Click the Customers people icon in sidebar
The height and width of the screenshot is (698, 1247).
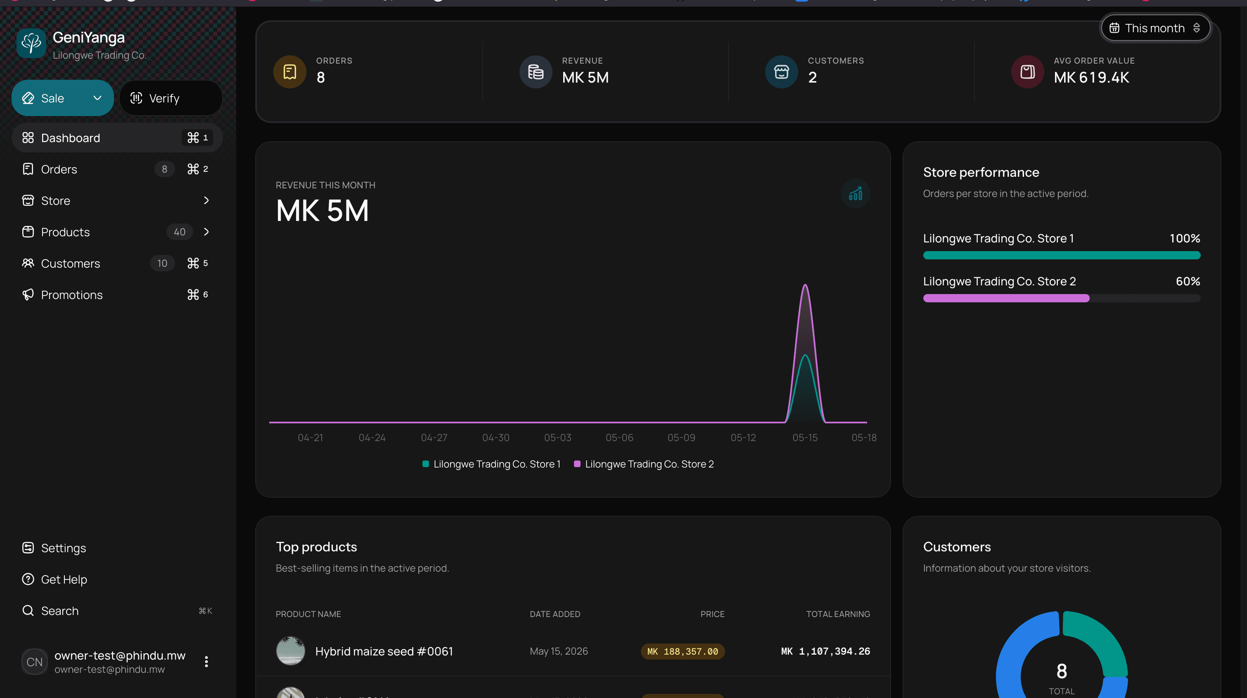pyautogui.click(x=28, y=264)
